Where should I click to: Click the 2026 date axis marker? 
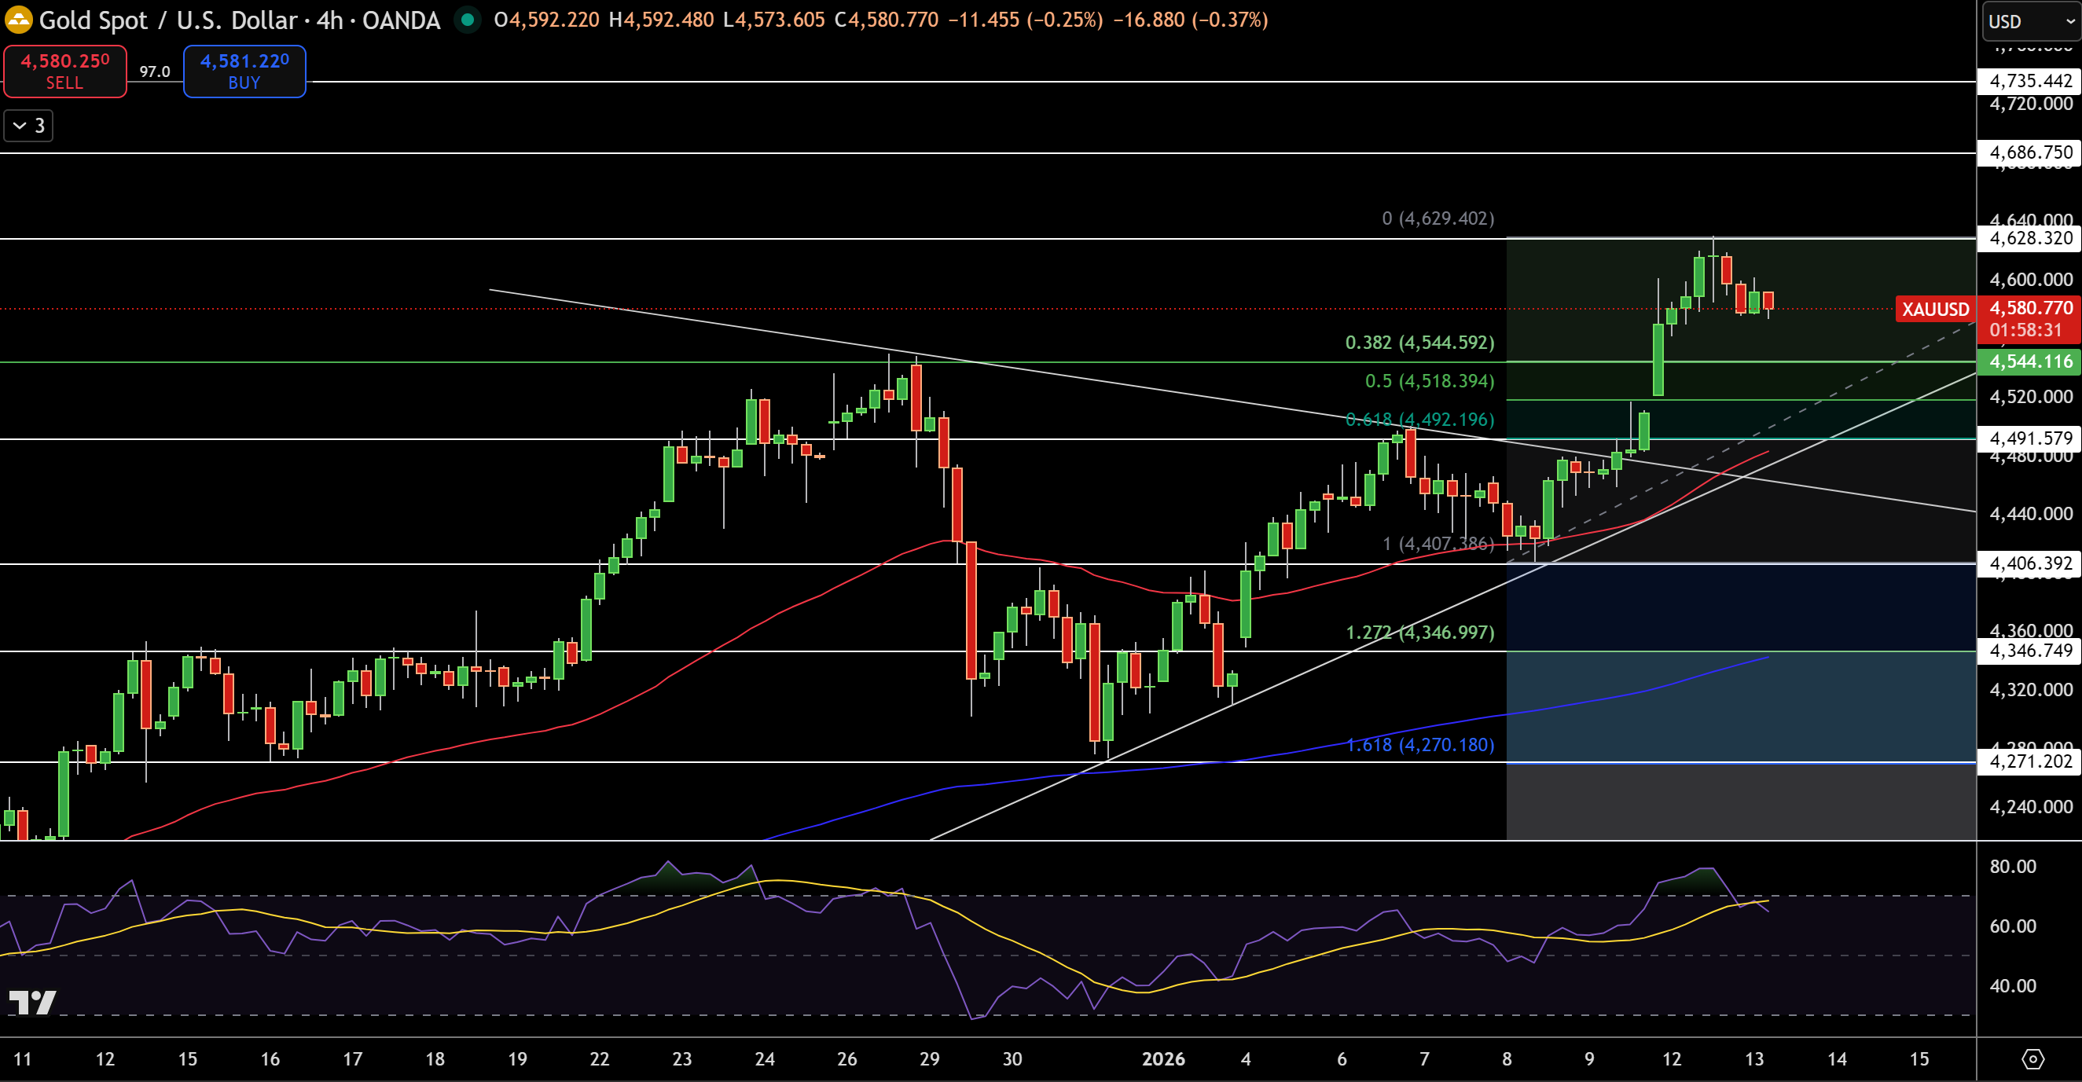click(1163, 1058)
